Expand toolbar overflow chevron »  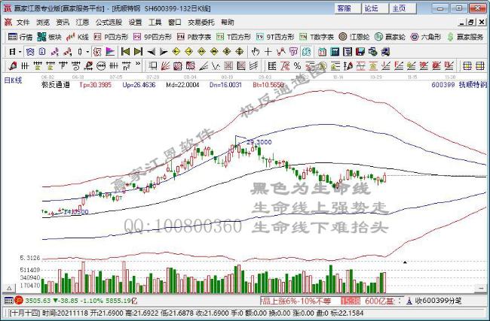pos(138,65)
